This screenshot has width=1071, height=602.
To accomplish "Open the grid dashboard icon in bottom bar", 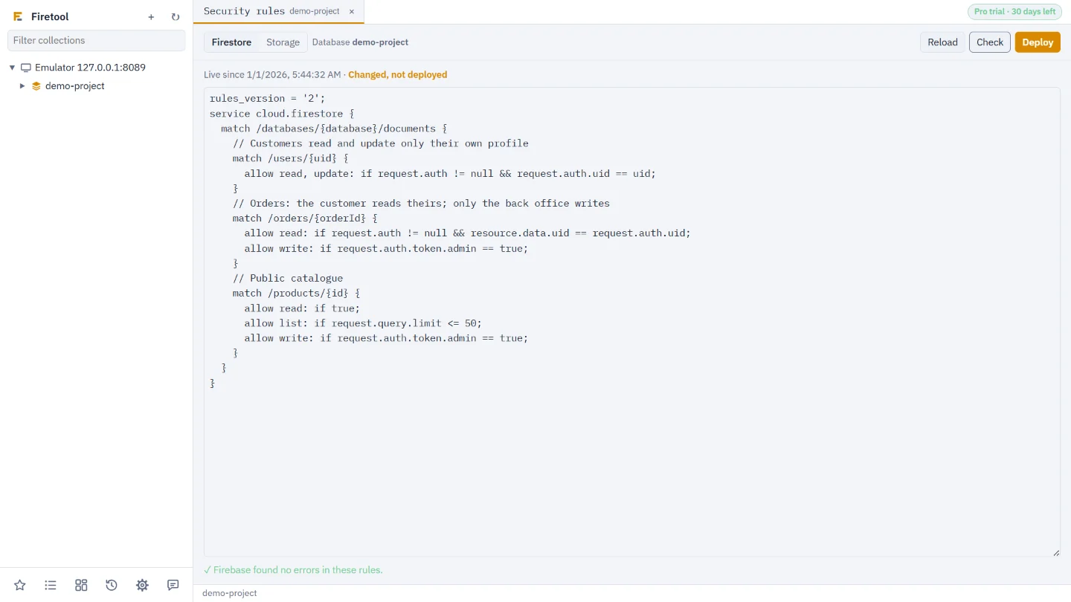I will [x=81, y=585].
